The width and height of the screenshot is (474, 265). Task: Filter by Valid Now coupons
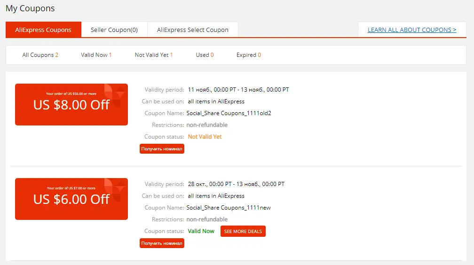tap(96, 55)
